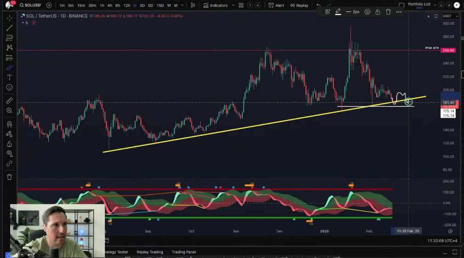Image resolution: width=464 pixels, height=258 pixels.
Task: Select the trend line drawing tool
Action: 10,28
